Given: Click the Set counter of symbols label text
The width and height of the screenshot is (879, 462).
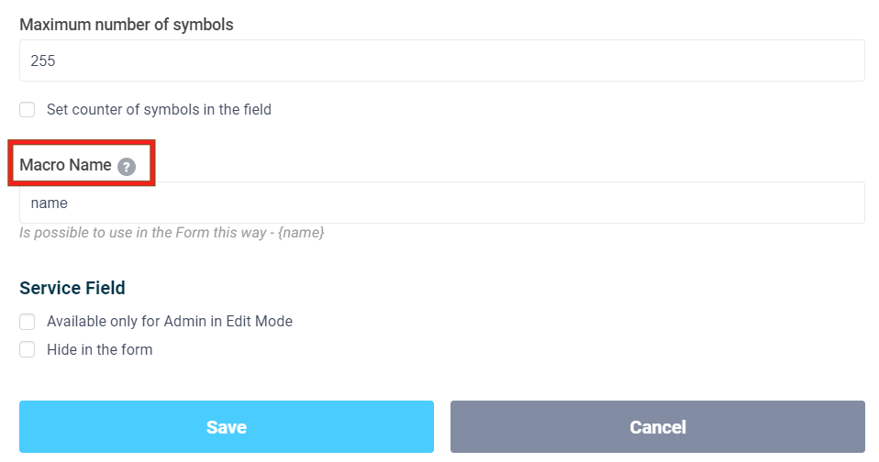Looking at the screenshot, I should (159, 110).
